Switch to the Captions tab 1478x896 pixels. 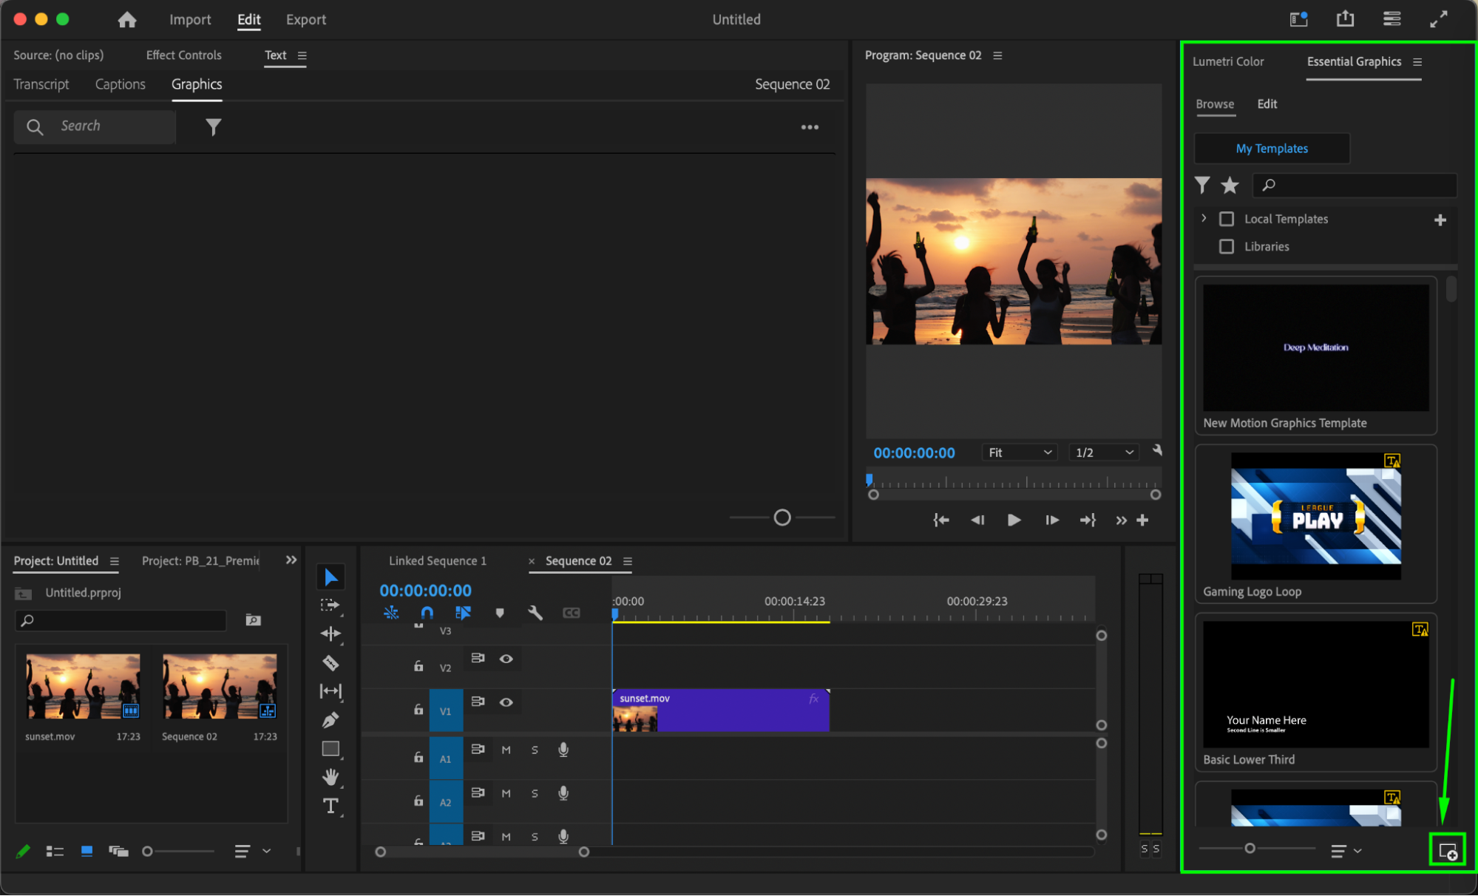pos(120,84)
